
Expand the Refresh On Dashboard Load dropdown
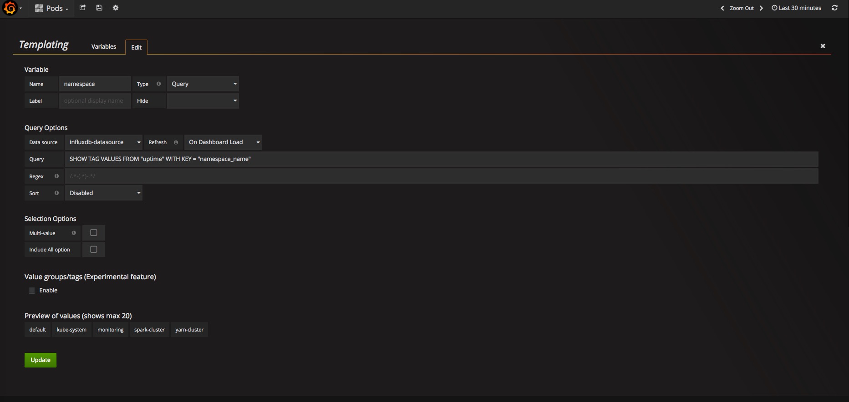pyautogui.click(x=223, y=142)
